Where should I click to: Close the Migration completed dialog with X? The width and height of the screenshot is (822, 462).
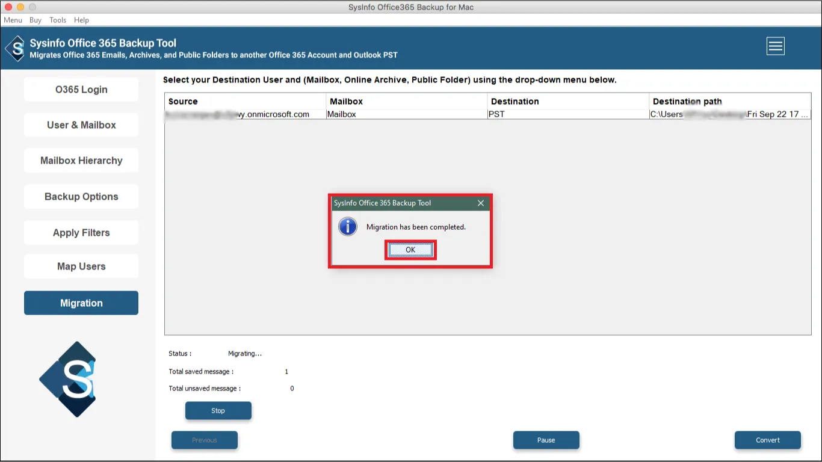coord(481,203)
